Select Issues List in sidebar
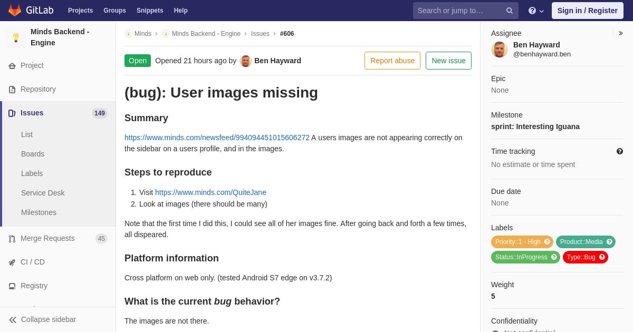 coord(27,134)
